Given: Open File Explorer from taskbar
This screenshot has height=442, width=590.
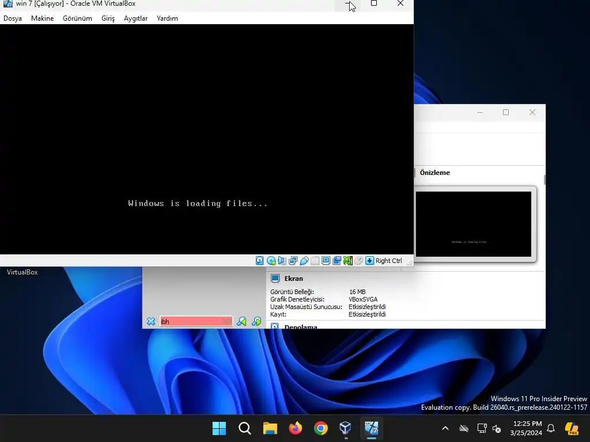Looking at the screenshot, I should (270, 428).
